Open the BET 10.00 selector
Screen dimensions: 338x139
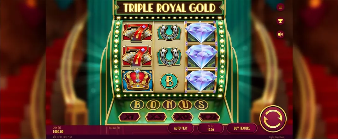click(211, 128)
